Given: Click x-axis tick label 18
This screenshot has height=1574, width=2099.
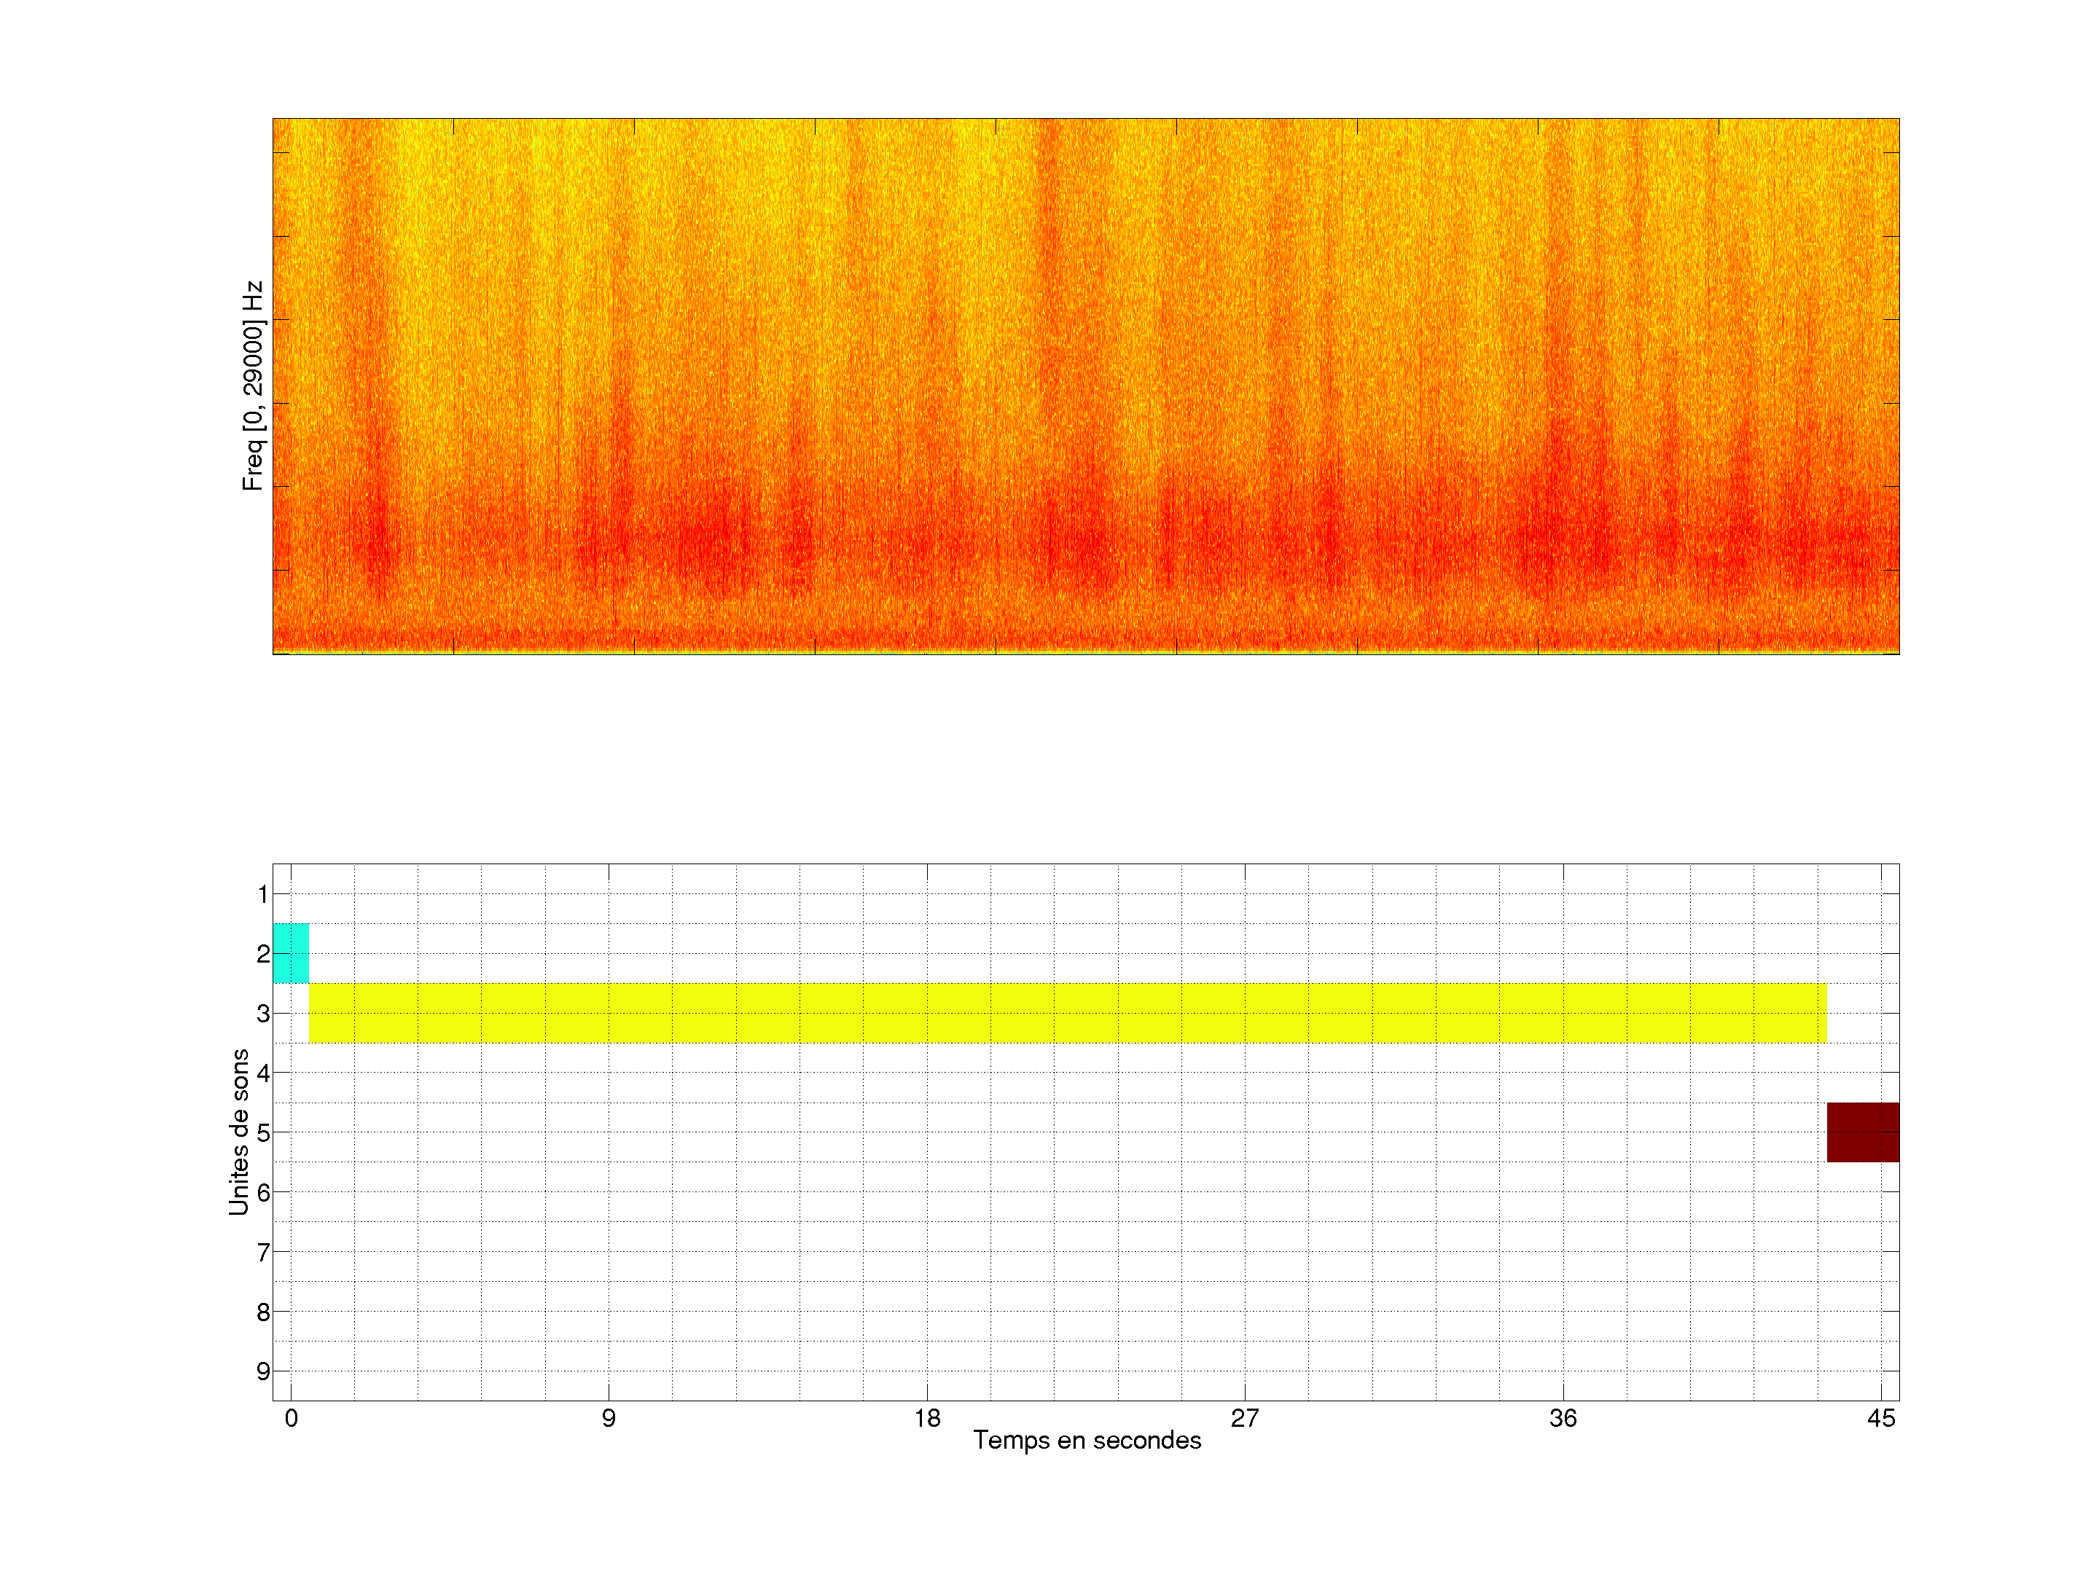Looking at the screenshot, I should [927, 1418].
